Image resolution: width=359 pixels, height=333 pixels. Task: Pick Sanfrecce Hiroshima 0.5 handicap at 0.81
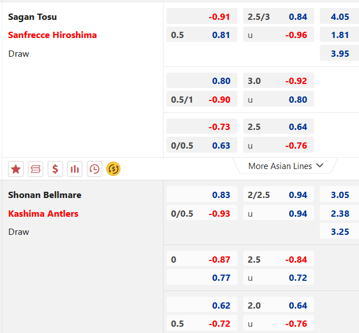pos(202,35)
